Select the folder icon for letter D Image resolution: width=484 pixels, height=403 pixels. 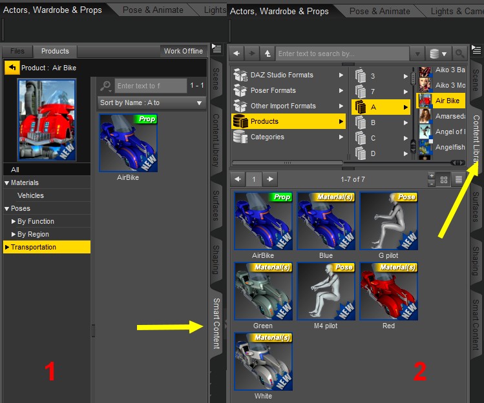(x=360, y=153)
